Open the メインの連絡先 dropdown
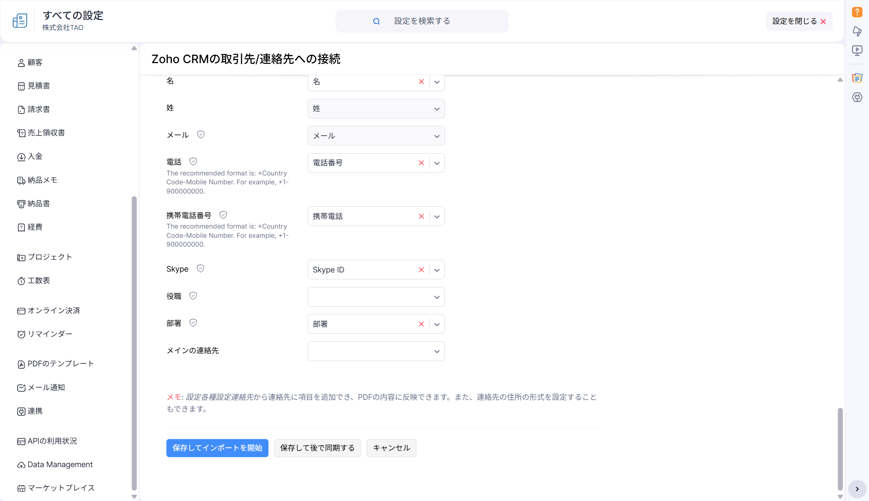Screen dimensions: 869x501 click(x=436, y=351)
